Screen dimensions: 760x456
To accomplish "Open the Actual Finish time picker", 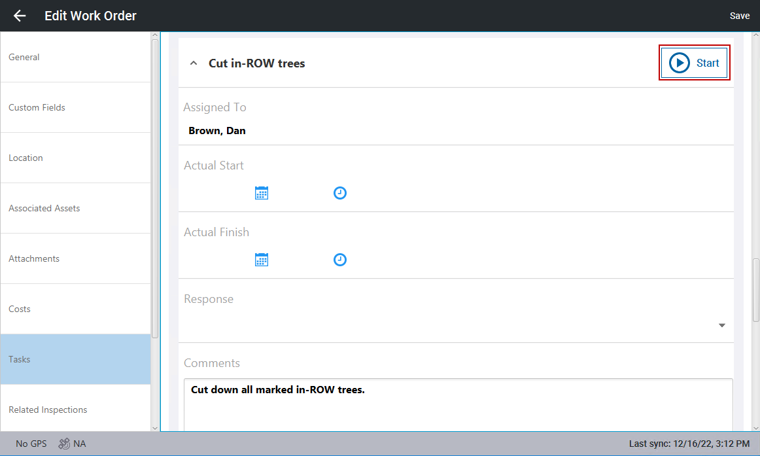I will tap(340, 260).
